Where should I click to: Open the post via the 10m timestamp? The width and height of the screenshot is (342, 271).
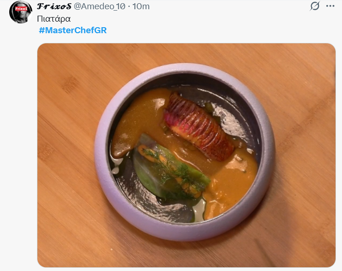pos(141,6)
